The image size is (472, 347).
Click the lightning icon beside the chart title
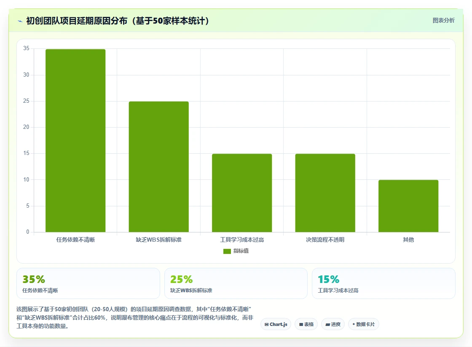click(20, 21)
